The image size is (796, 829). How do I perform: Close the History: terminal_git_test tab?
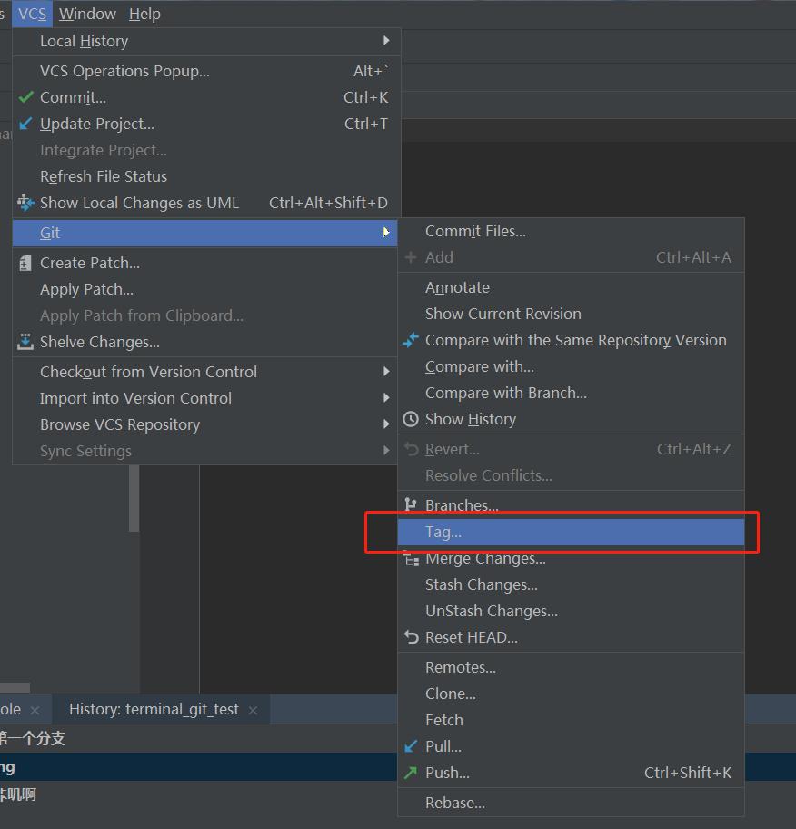[x=253, y=710]
